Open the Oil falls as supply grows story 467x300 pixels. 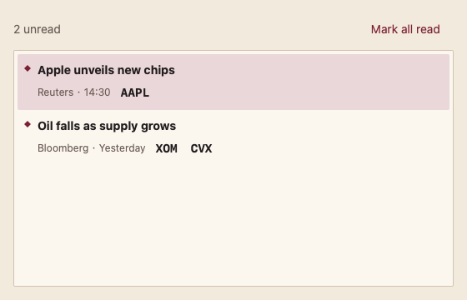pos(107,126)
